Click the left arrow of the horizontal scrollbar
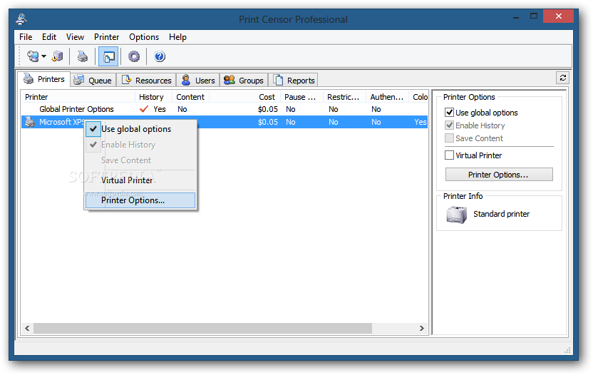The image size is (593, 375). [27, 328]
